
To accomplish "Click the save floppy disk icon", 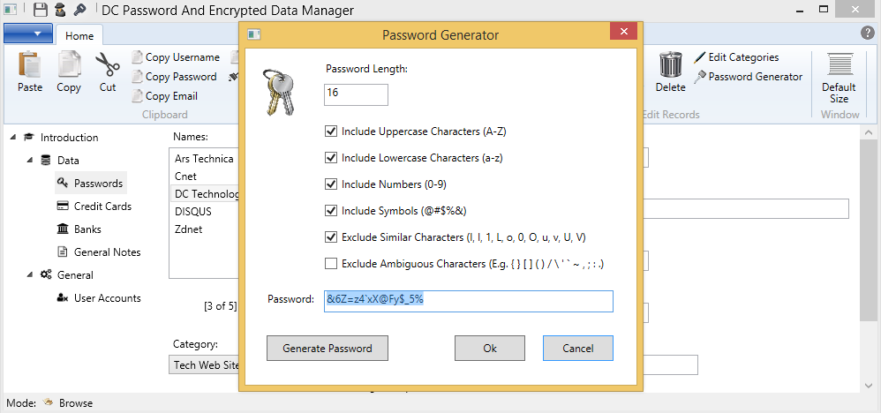I will (41, 11).
